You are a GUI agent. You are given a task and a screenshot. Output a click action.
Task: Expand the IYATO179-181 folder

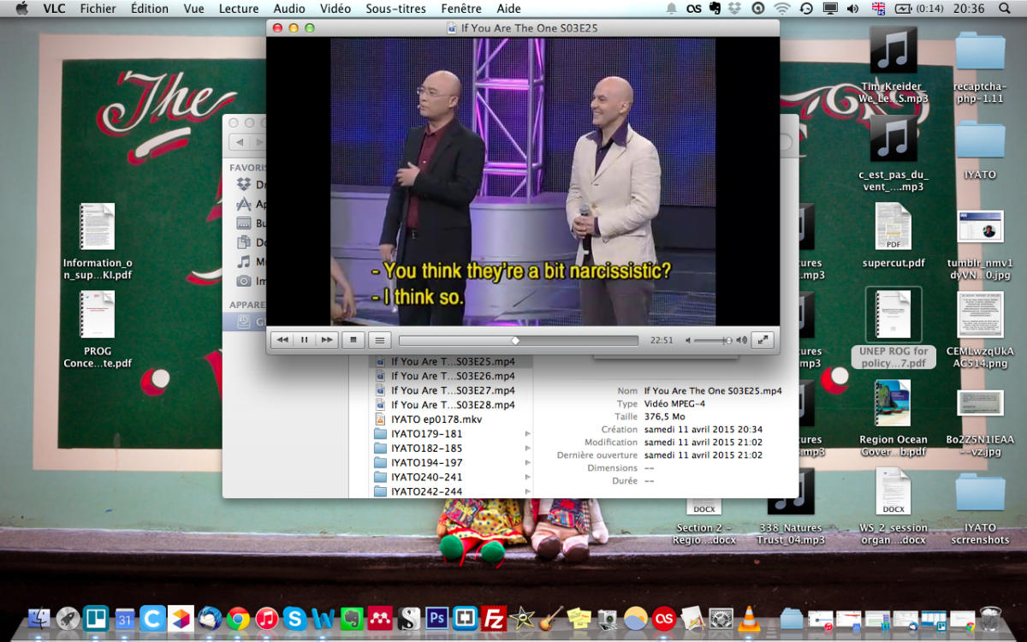click(x=528, y=434)
